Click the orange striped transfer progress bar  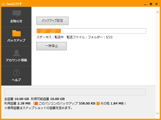(91, 31)
